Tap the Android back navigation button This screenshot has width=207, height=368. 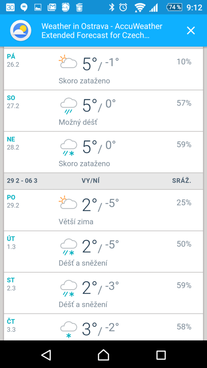[46, 354]
